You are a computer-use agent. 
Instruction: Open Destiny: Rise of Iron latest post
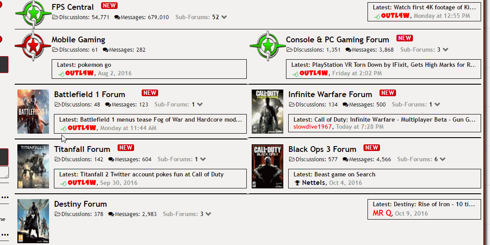point(434,204)
